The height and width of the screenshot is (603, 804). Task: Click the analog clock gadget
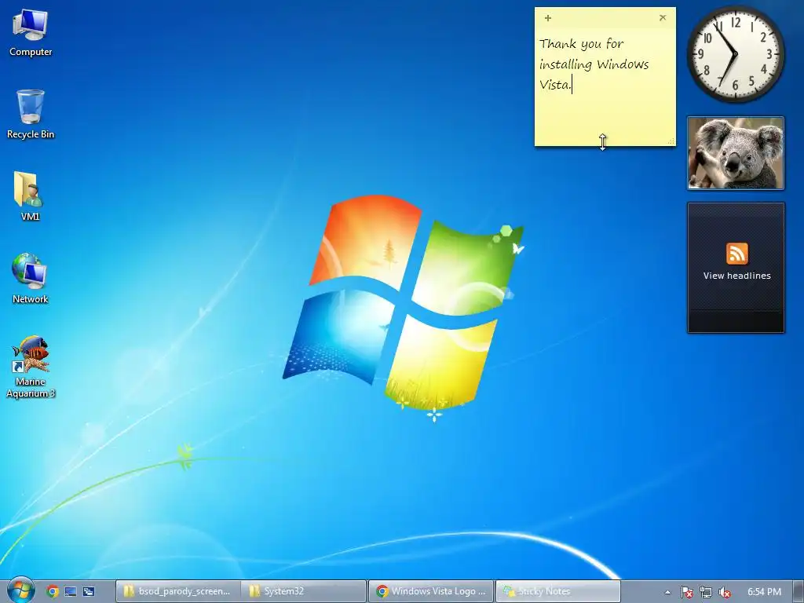pyautogui.click(x=735, y=54)
